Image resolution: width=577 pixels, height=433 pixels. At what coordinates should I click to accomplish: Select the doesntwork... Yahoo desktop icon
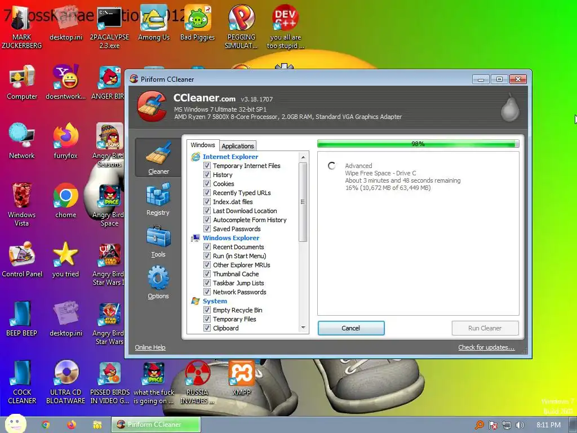(x=66, y=82)
